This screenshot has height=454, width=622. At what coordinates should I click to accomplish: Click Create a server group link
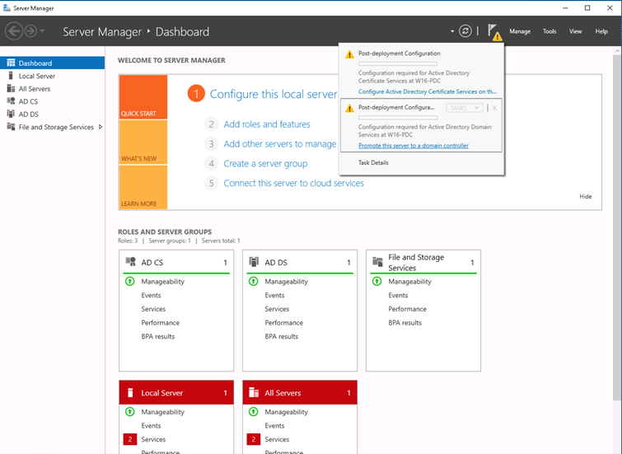[265, 163]
